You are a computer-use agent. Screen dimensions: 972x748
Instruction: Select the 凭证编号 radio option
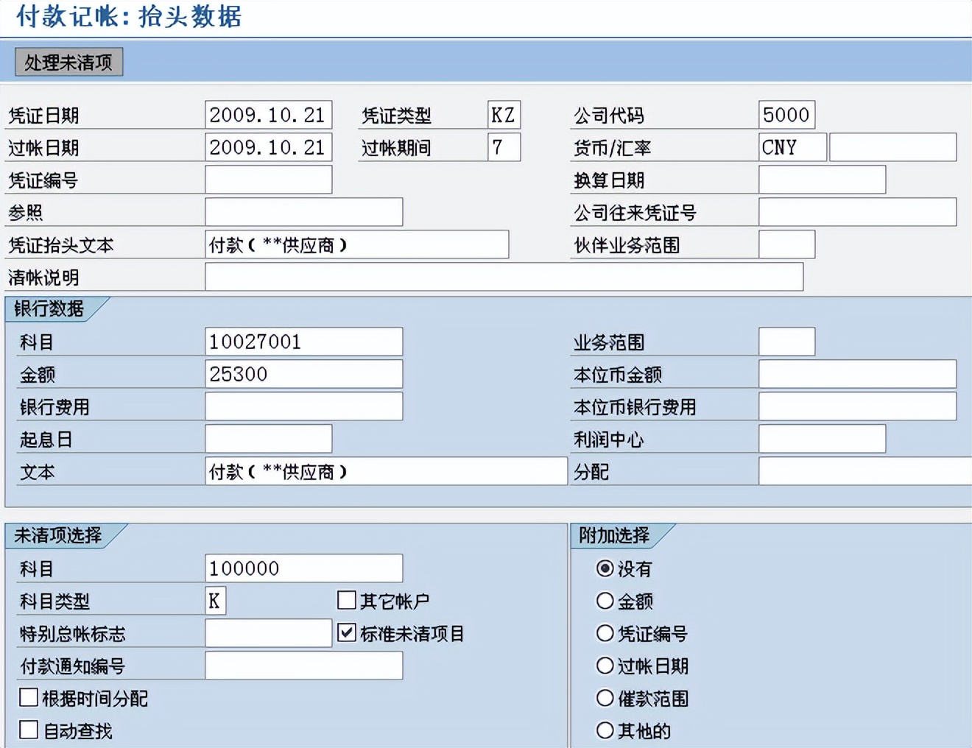coord(605,633)
